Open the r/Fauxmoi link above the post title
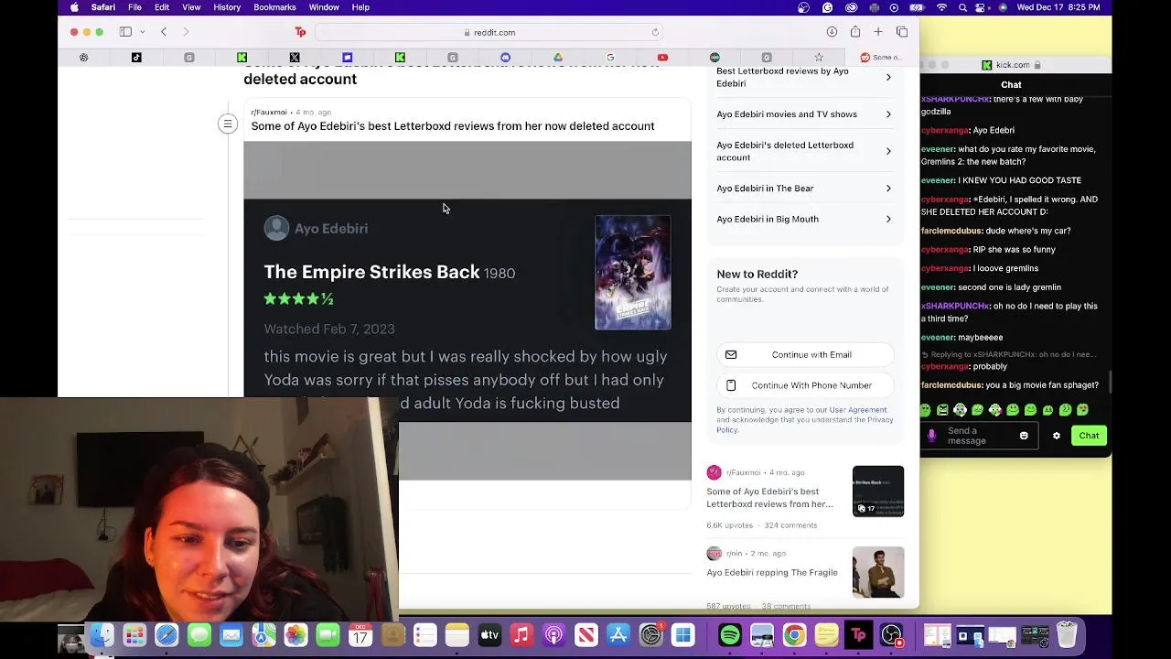Viewport: 1171px width, 659px height. [269, 112]
